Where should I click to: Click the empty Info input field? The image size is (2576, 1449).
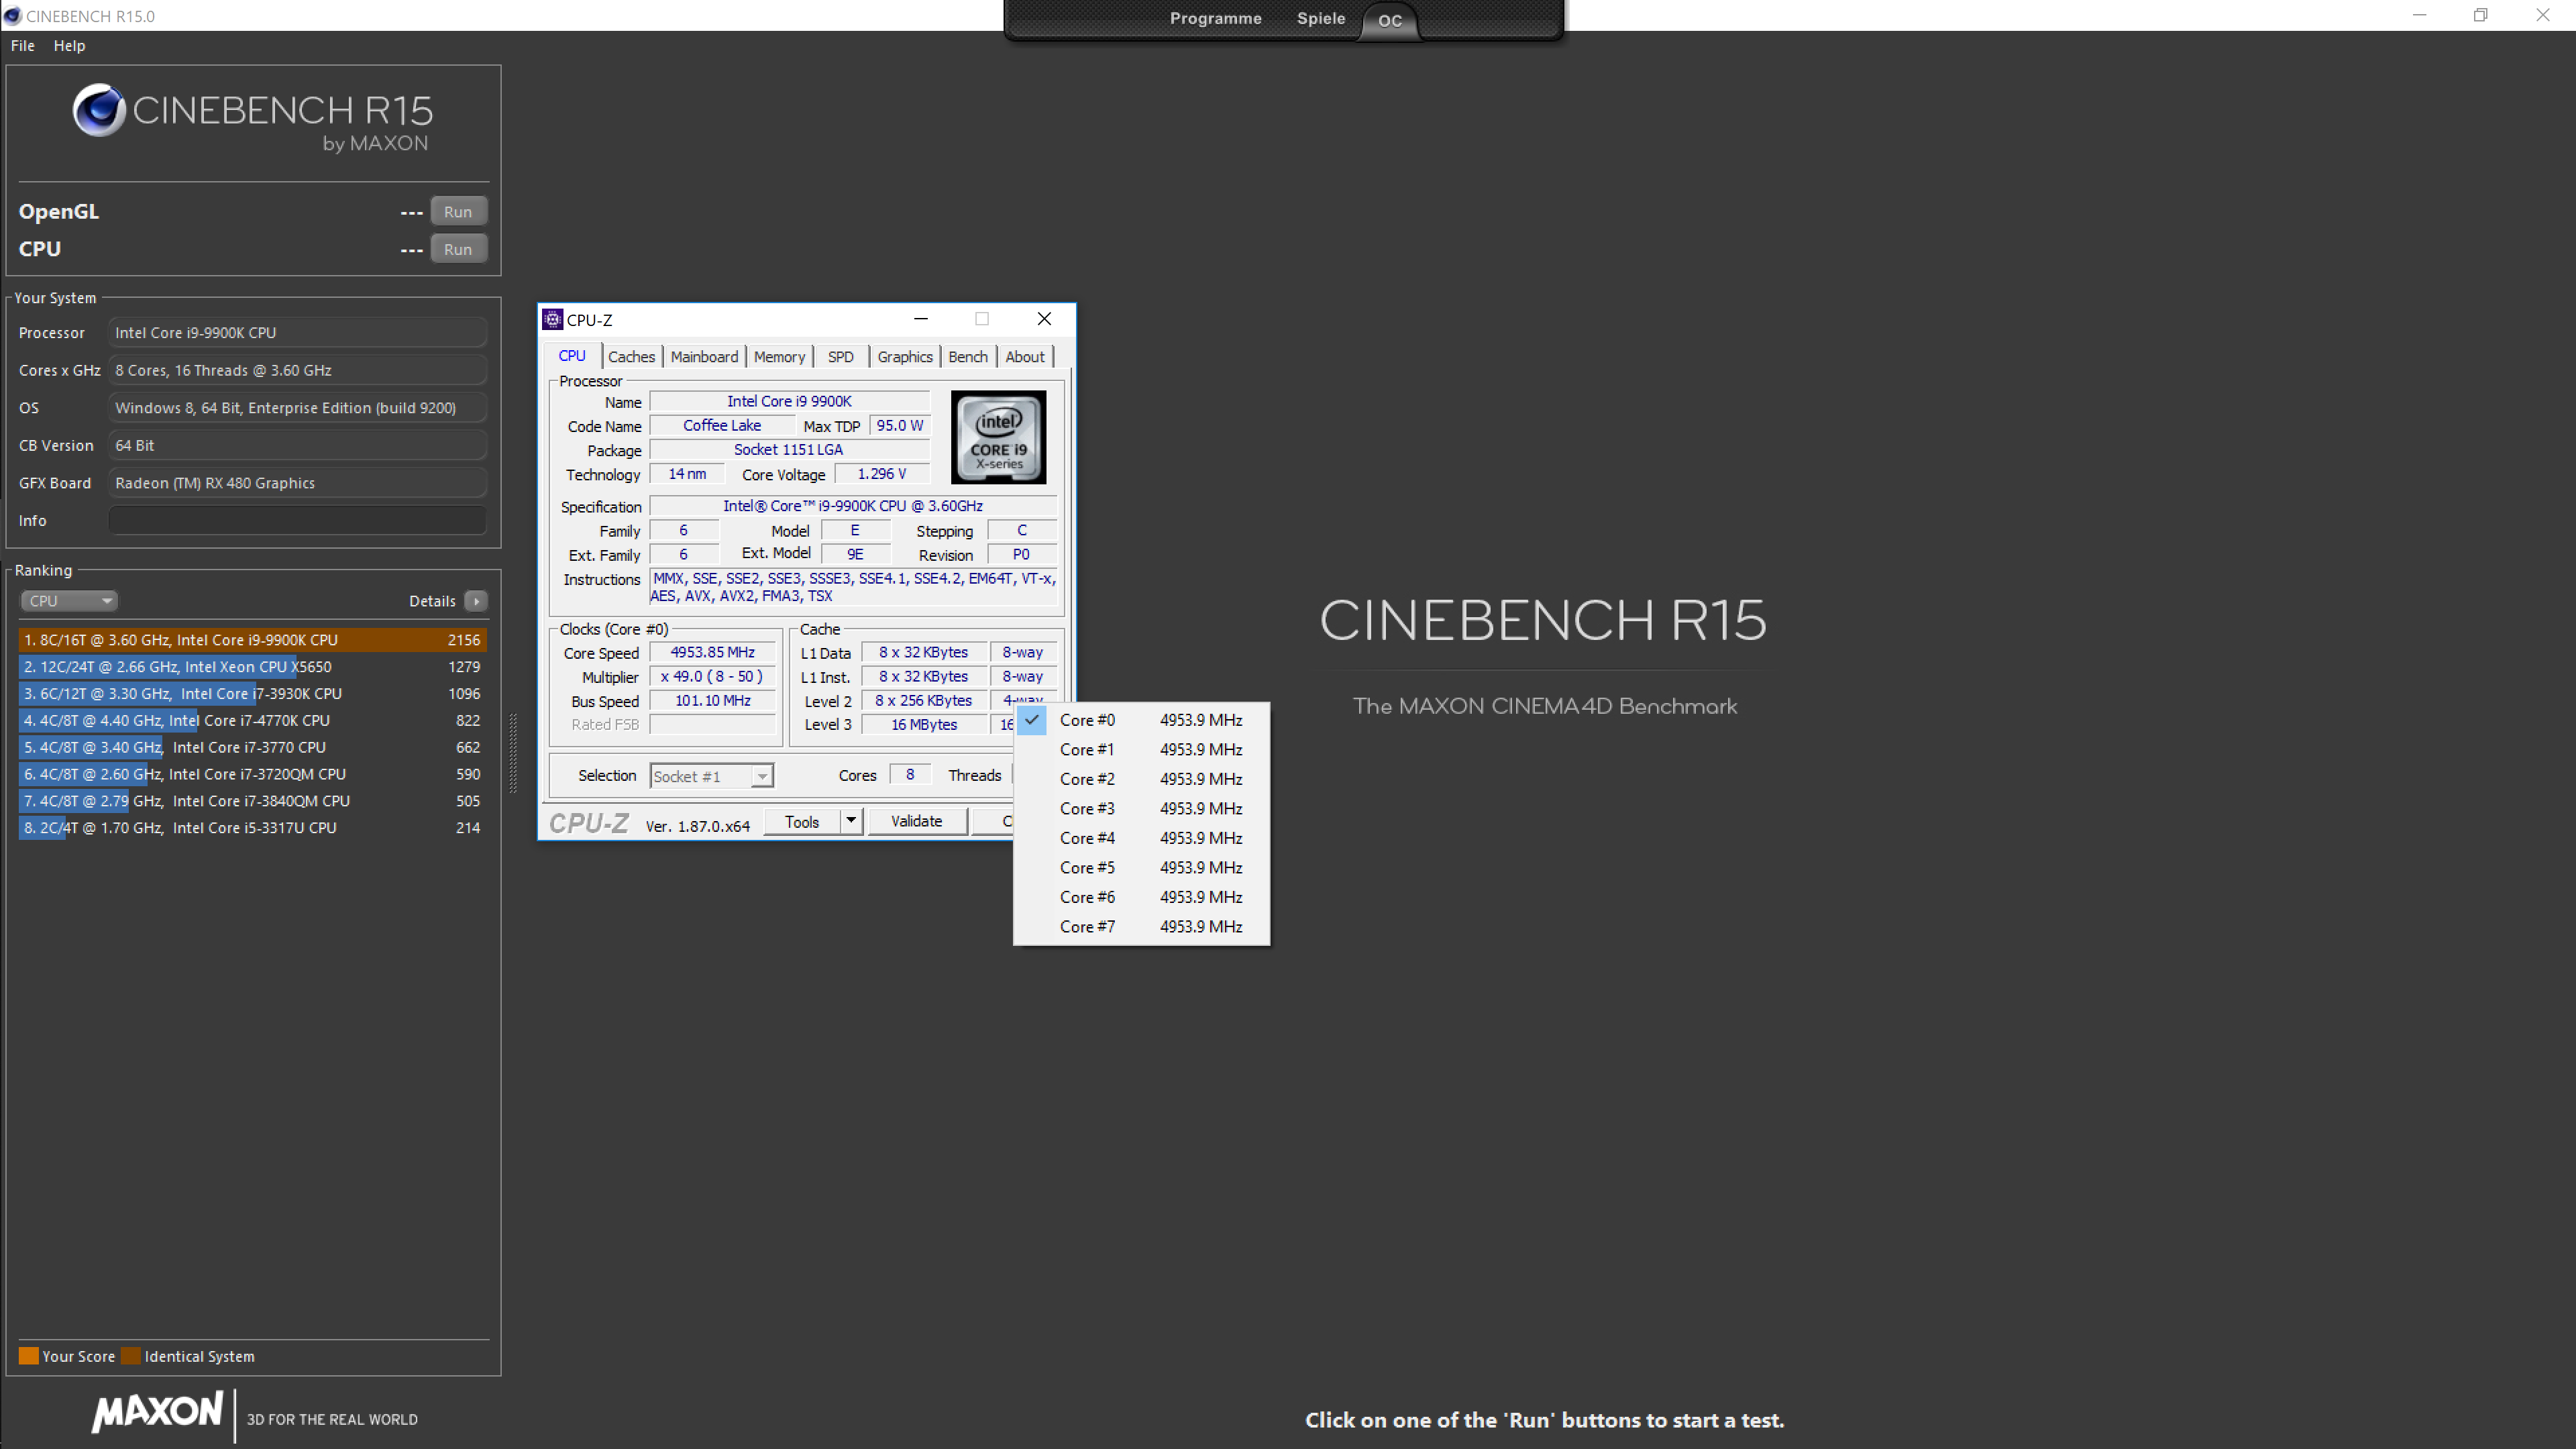click(x=297, y=520)
